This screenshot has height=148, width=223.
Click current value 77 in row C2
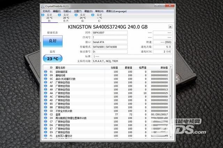(116, 114)
